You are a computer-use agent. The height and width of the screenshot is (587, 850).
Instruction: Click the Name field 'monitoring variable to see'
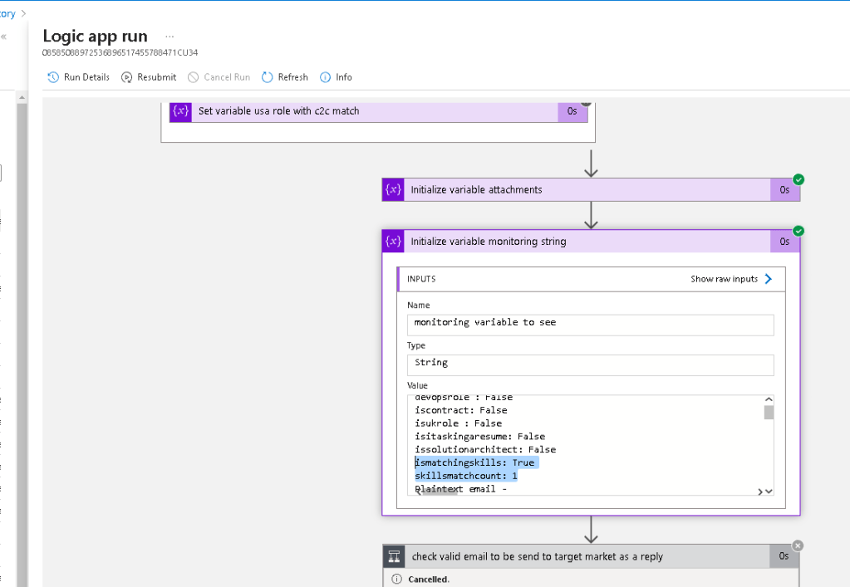click(590, 325)
